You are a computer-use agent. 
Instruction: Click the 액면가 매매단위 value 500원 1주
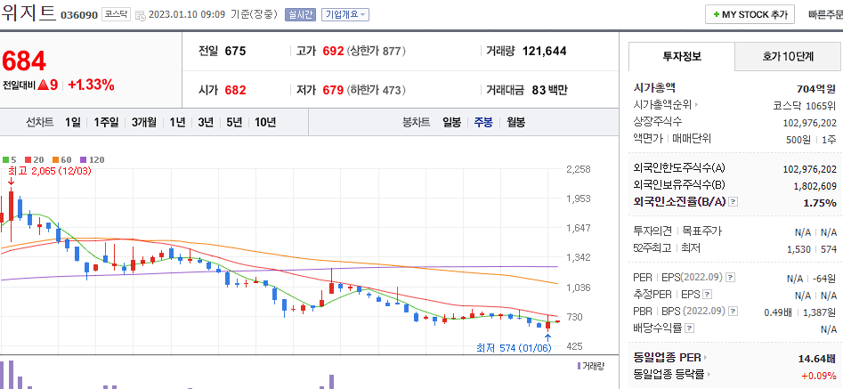point(811,140)
